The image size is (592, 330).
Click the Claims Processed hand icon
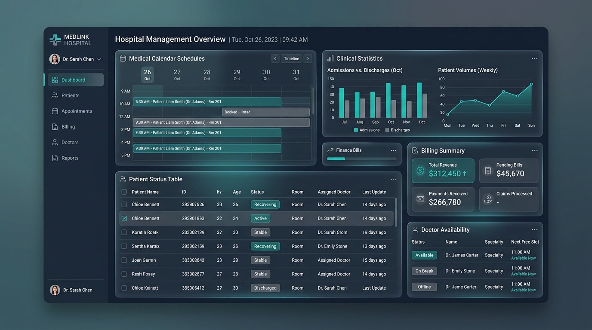[x=488, y=199]
